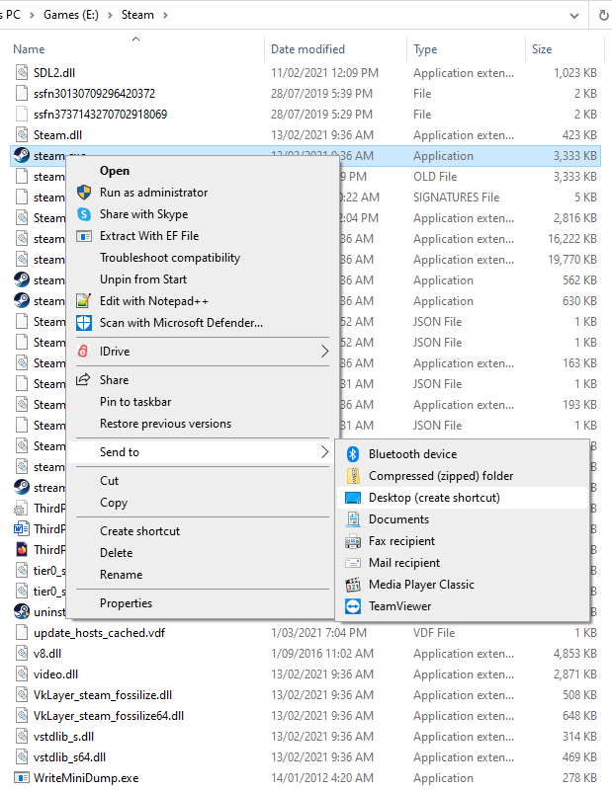Click the Bluetooth device icon

point(353,454)
